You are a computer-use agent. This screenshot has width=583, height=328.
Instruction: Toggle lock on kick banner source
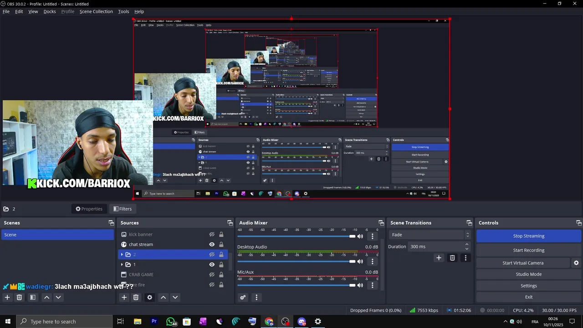point(221,234)
